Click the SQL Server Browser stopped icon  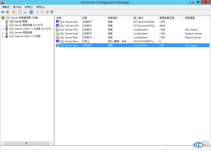tap(57, 41)
